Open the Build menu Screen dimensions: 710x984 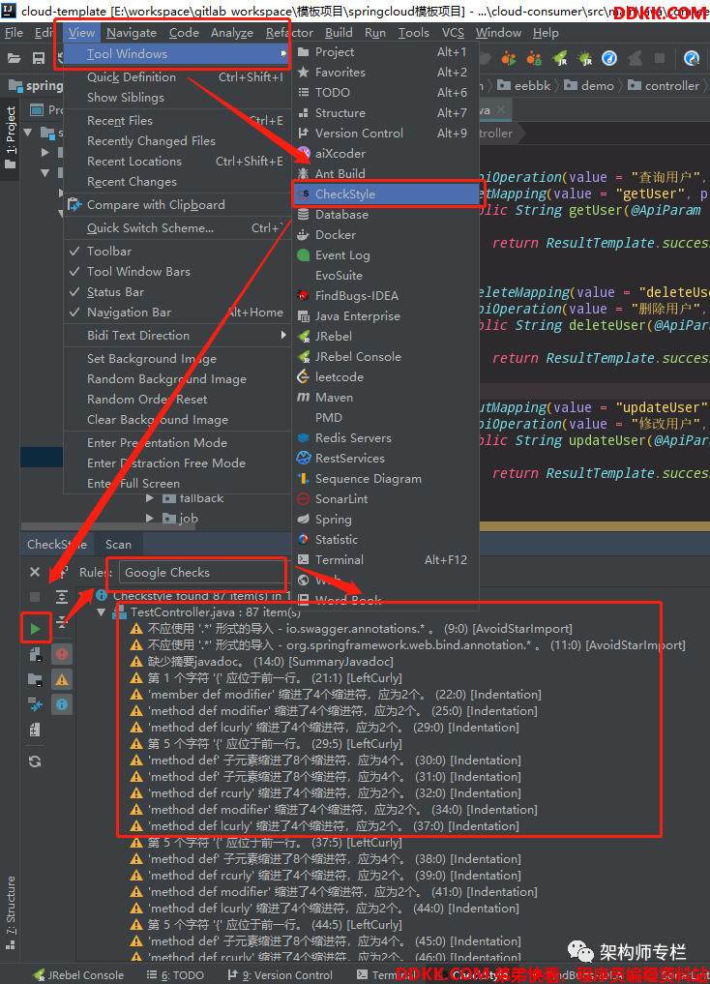pyautogui.click(x=338, y=33)
